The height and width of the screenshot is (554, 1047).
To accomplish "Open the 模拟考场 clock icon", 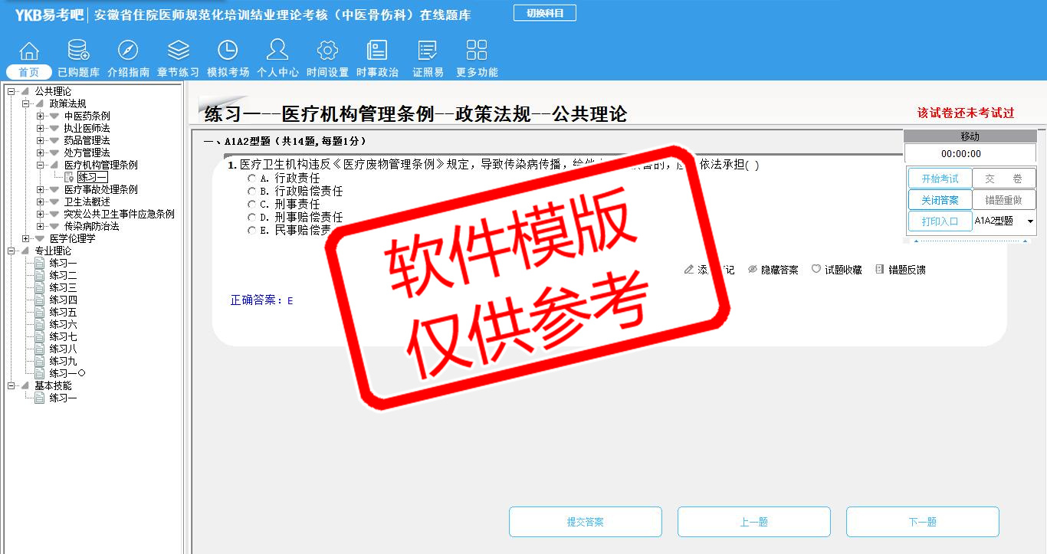I will 228,51.
